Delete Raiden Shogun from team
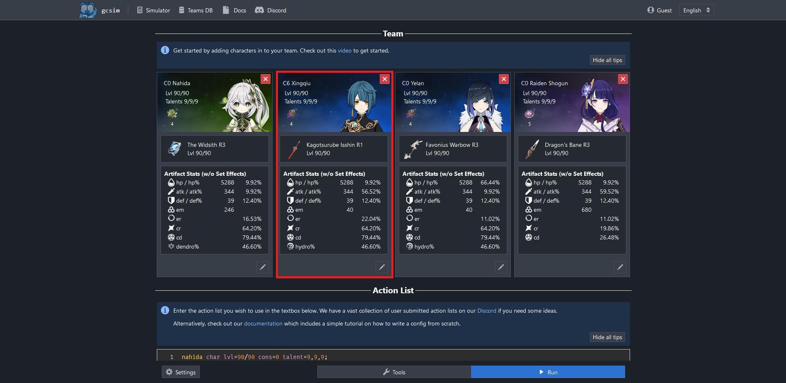Viewport: 786px width, 383px height. pos(623,79)
